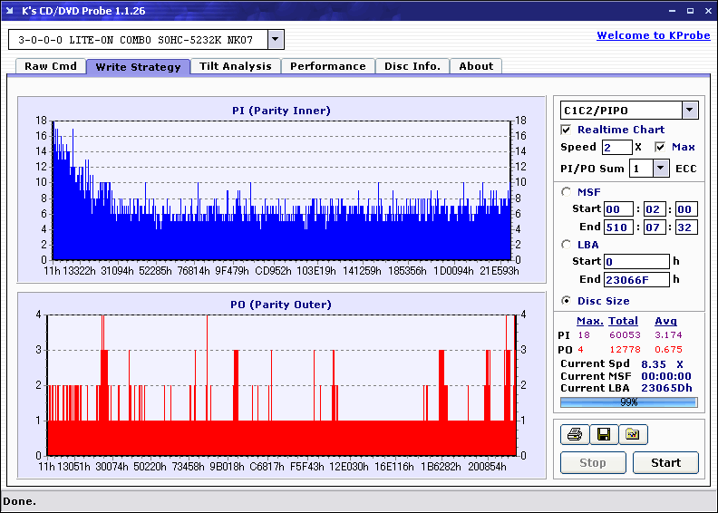This screenshot has height=513, width=718.
Task: Select the MSF radio button
Action: (x=567, y=191)
